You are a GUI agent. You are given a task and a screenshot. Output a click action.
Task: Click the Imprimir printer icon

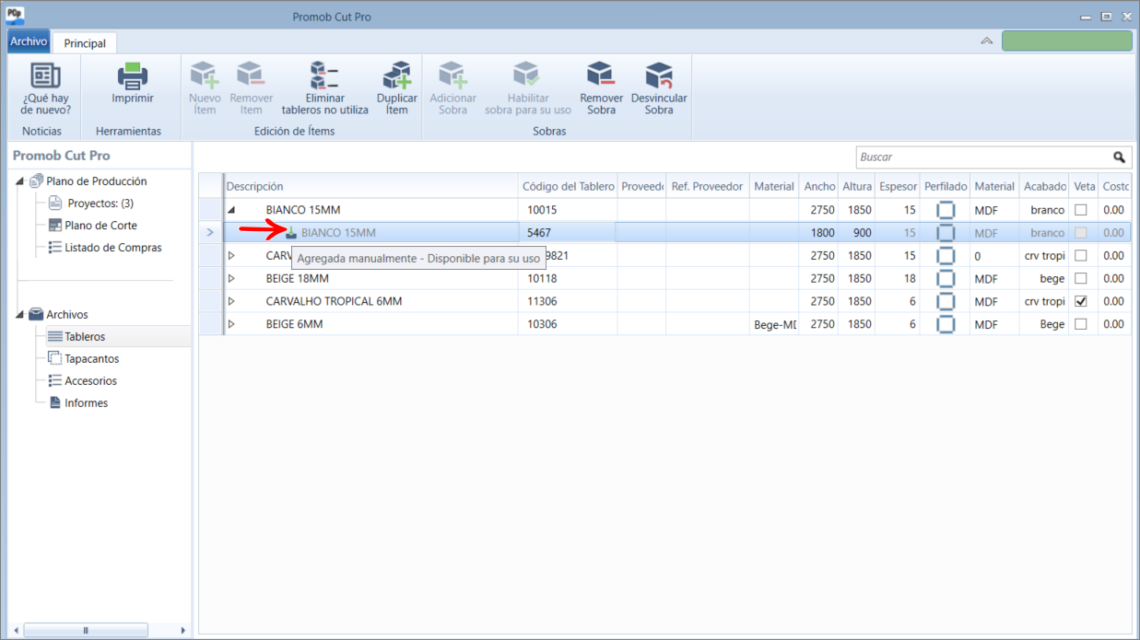coord(133,76)
